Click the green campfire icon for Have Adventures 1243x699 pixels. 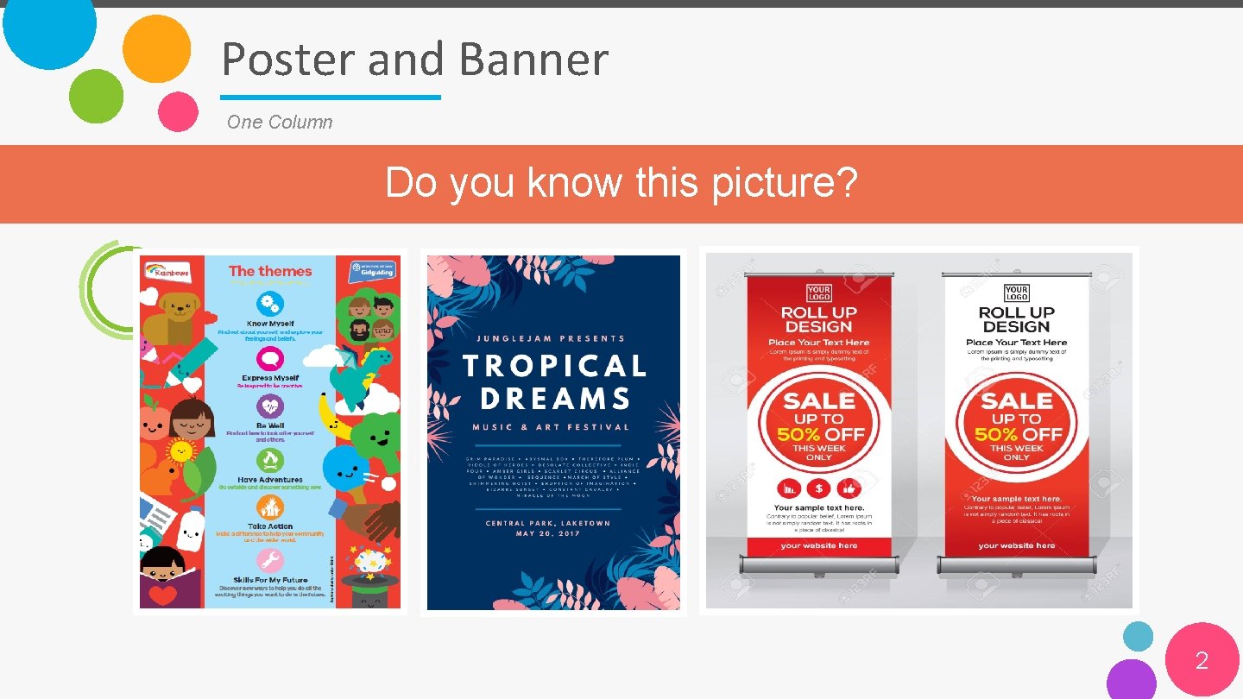268,458
